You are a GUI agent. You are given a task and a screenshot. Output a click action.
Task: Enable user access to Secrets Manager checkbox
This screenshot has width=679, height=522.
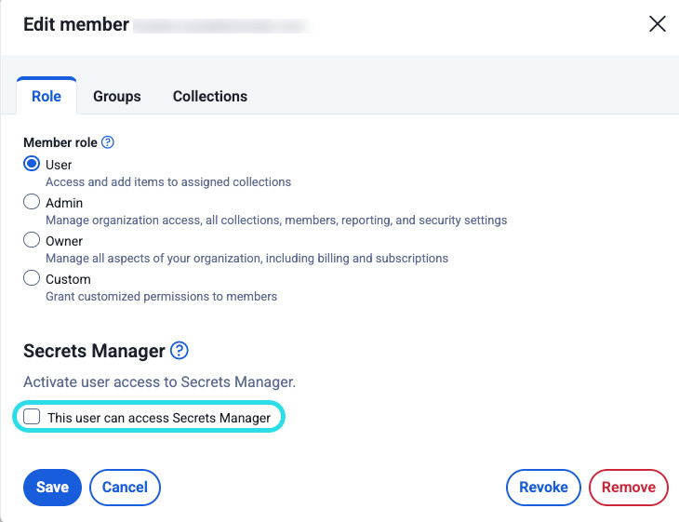coord(33,418)
